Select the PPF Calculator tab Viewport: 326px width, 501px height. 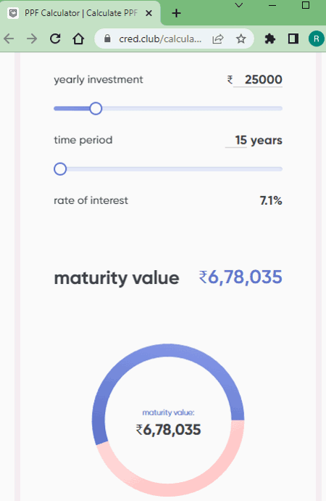tap(80, 13)
